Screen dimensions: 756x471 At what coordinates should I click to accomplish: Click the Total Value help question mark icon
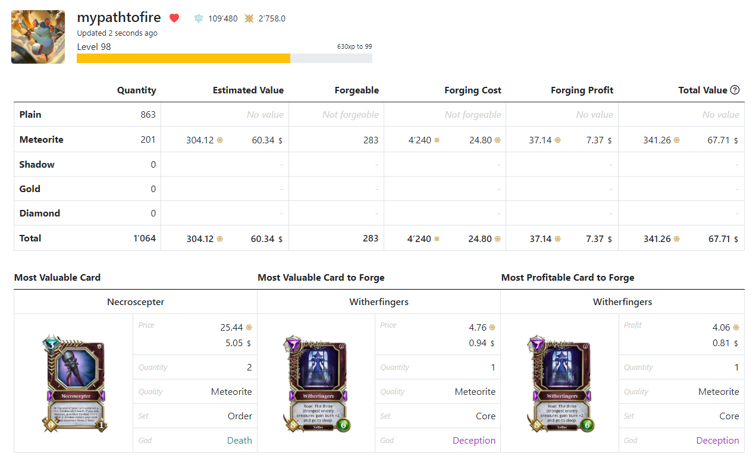coord(735,90)
